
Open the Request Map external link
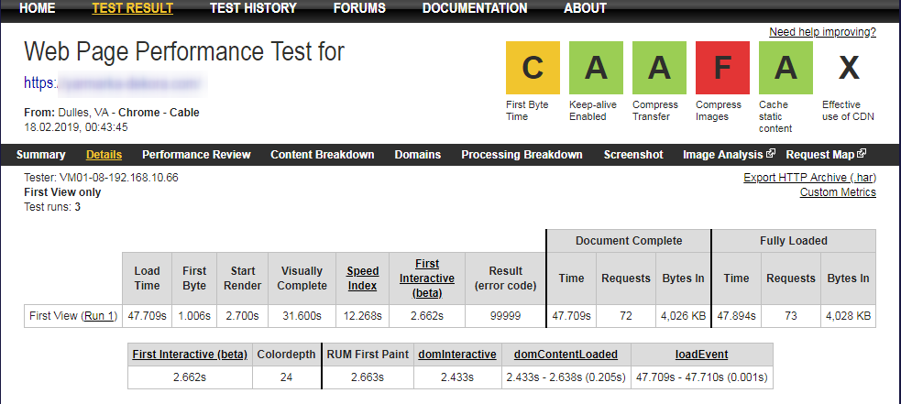[825, 155]
